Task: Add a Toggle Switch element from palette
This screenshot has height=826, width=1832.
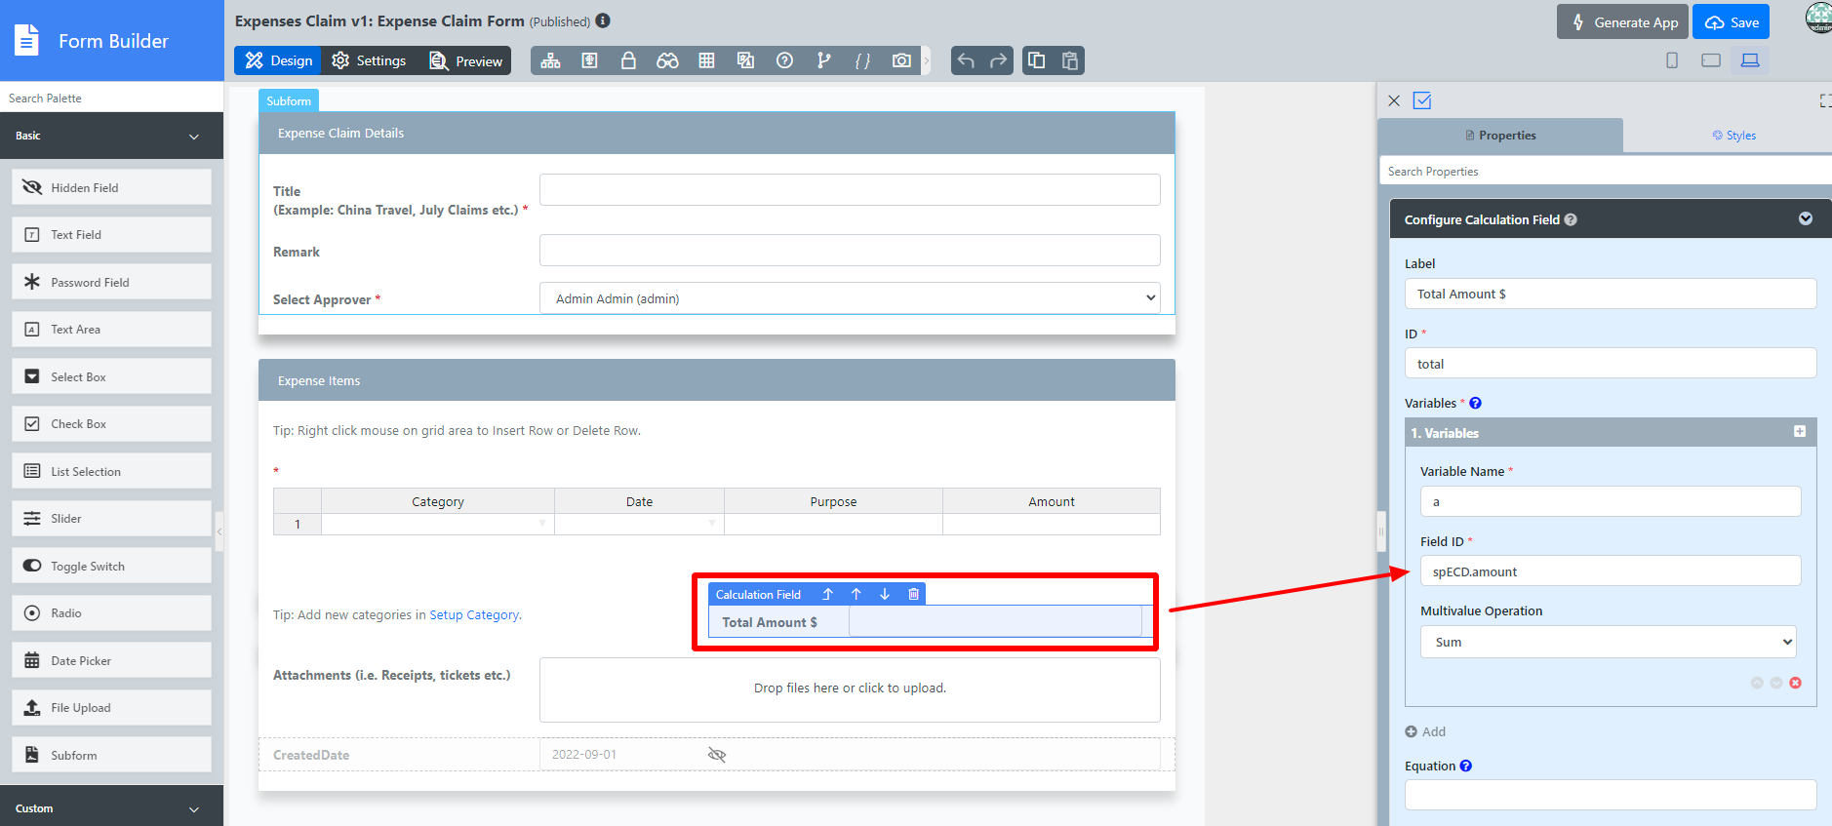Action: point(111,566)
